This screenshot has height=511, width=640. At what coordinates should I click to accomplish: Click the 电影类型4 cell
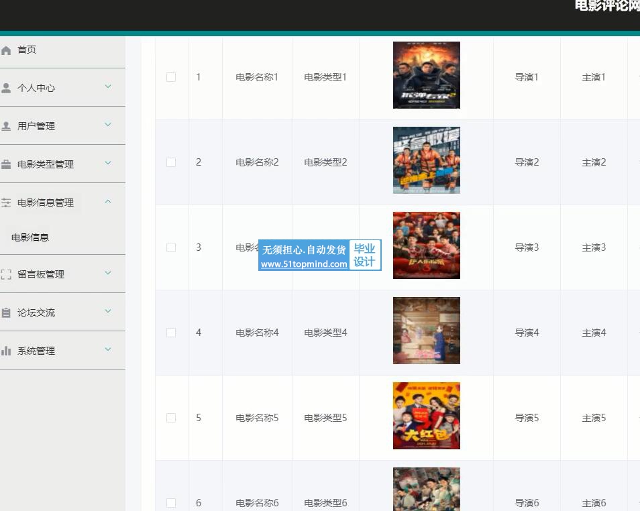click(x=326, y=333)
